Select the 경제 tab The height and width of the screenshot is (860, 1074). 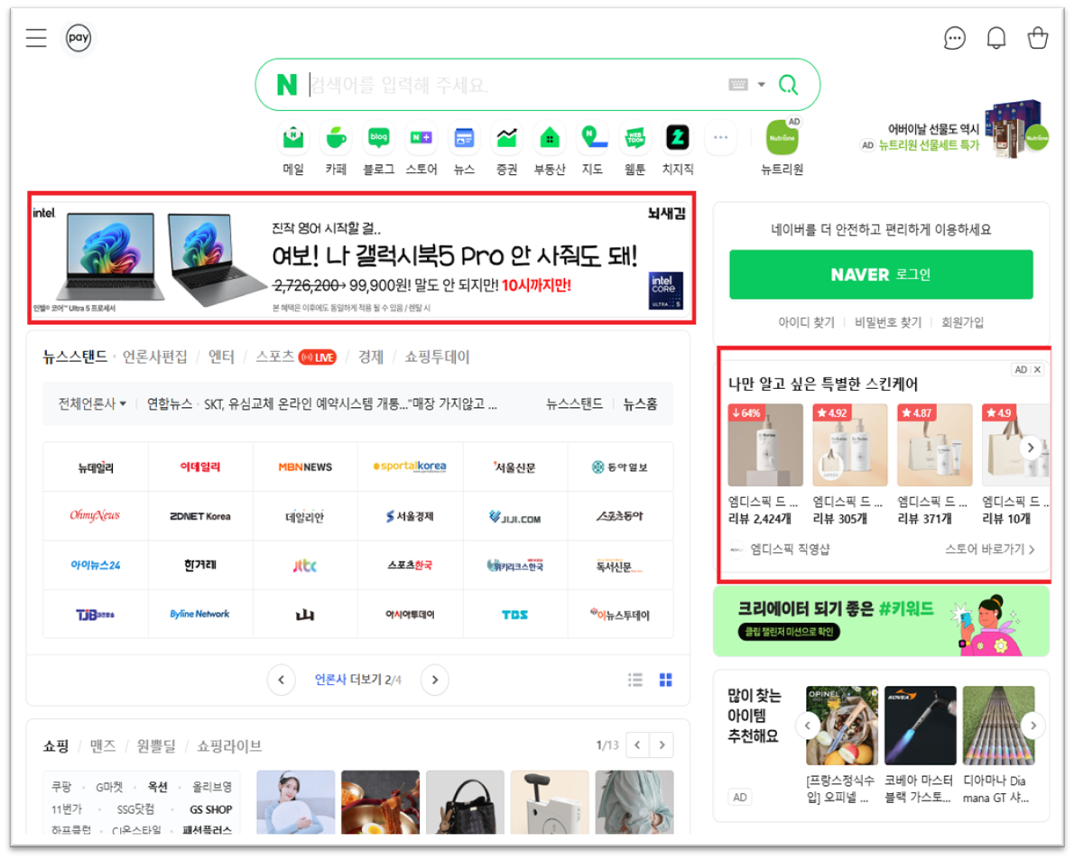pos(371,356)
